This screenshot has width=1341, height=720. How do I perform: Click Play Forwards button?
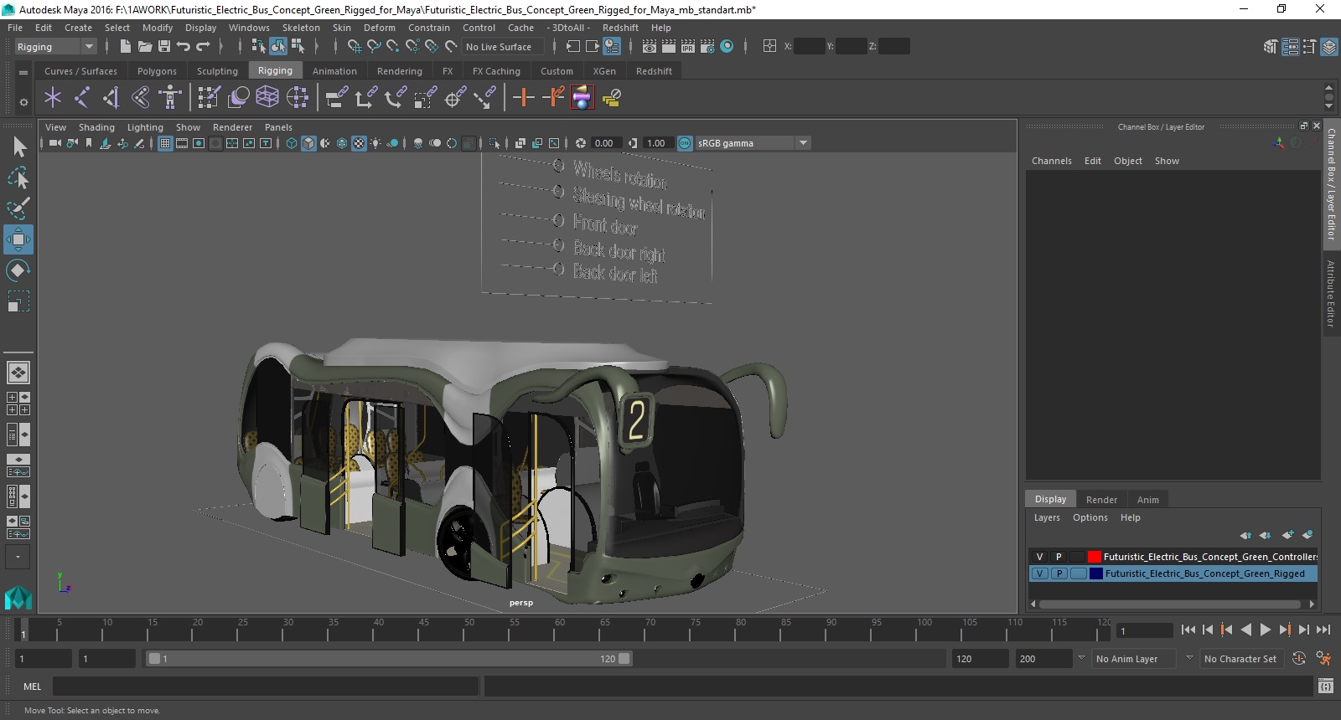1266,630
